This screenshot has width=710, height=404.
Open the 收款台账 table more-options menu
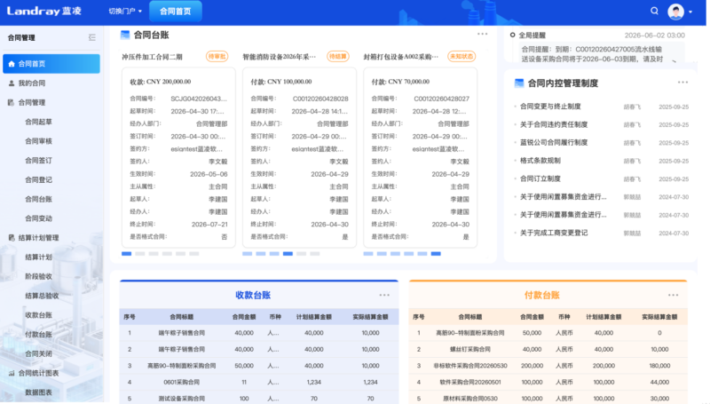tap(384, 296)
